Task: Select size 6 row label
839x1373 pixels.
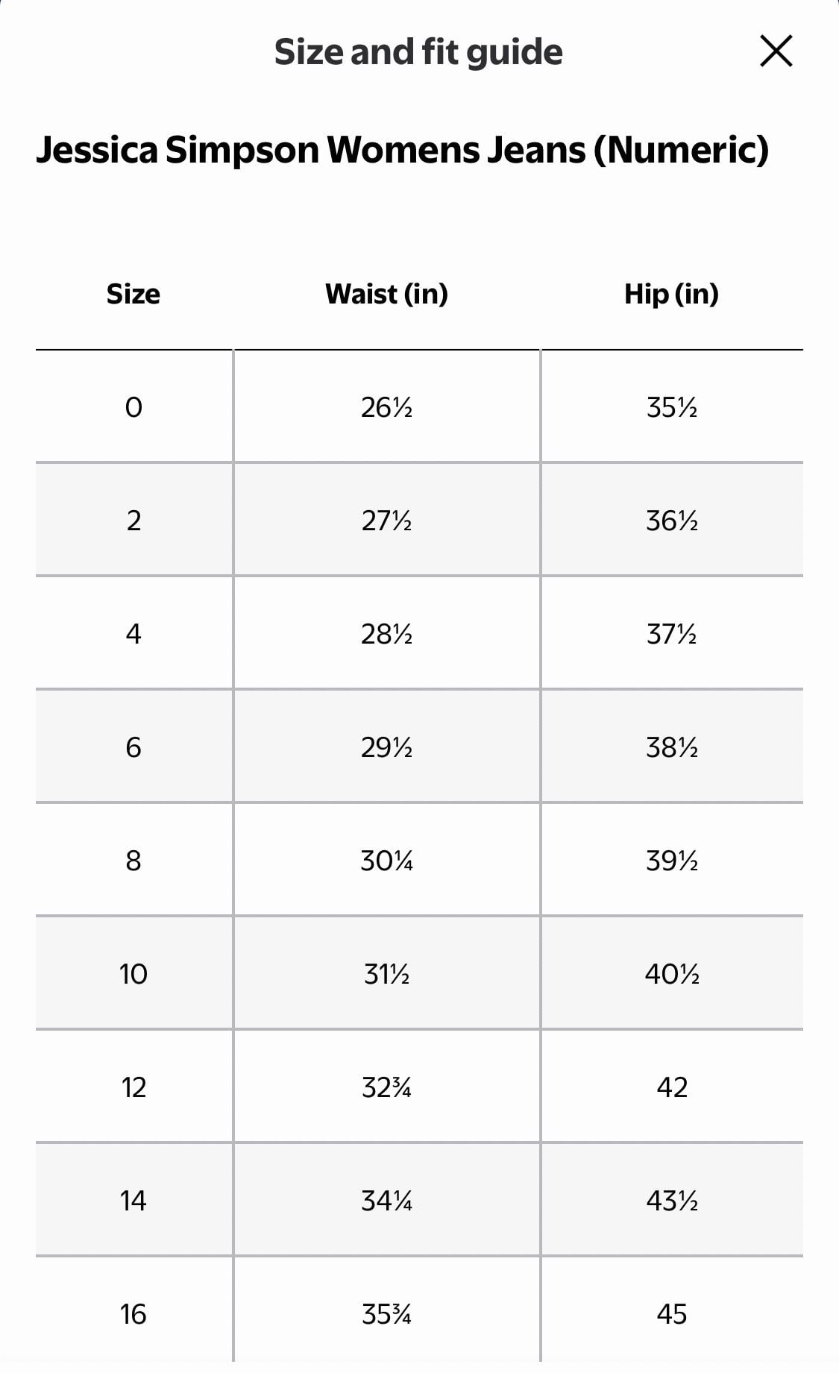Action: 133,747
